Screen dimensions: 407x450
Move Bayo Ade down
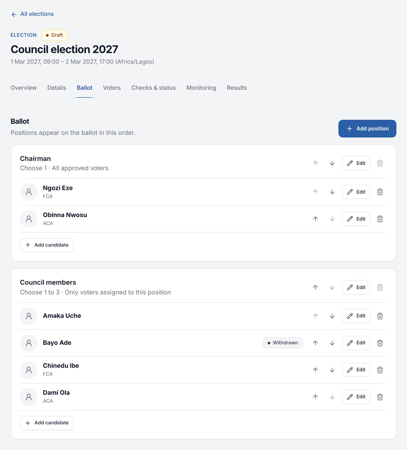pos(332,343)
